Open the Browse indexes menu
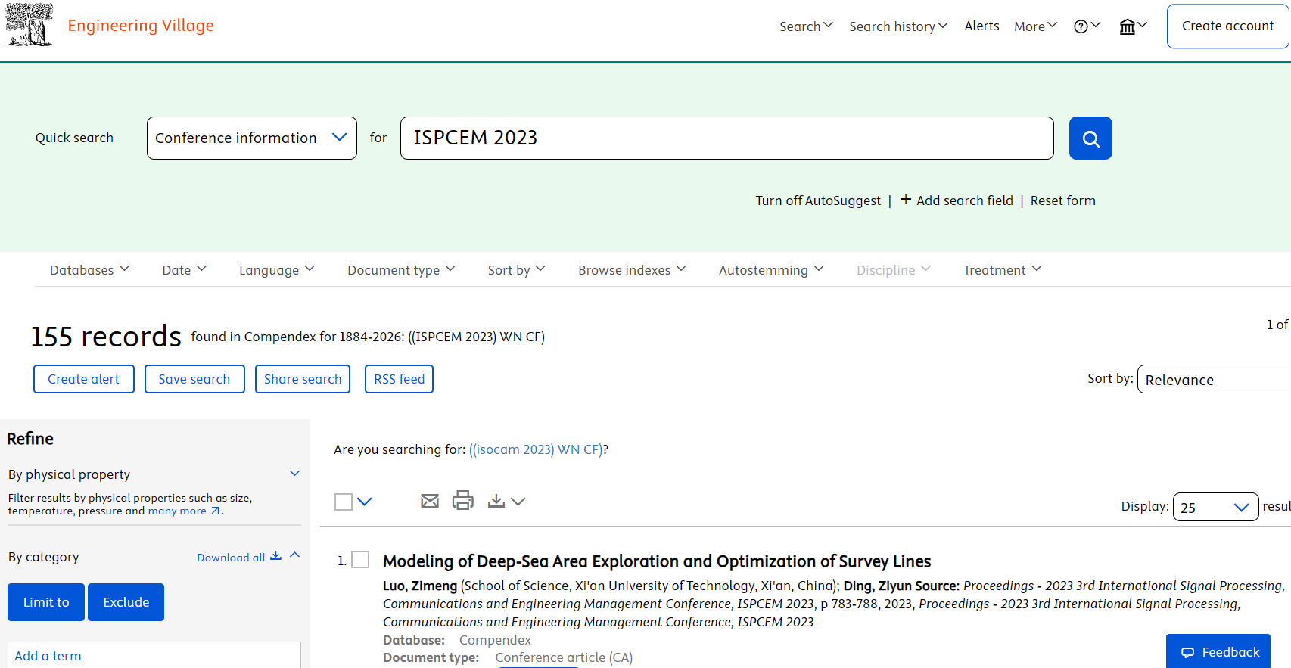Viewport: 1291px width, 668px height. [x=633, y=270]
